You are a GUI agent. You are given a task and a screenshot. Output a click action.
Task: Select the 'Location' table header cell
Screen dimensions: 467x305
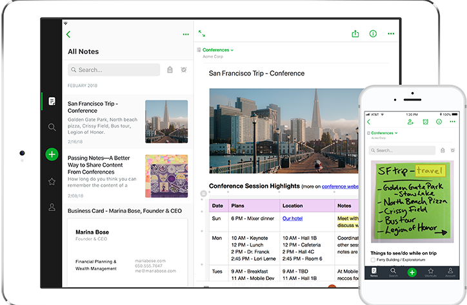pyautogui.click(x=307, y=205)
